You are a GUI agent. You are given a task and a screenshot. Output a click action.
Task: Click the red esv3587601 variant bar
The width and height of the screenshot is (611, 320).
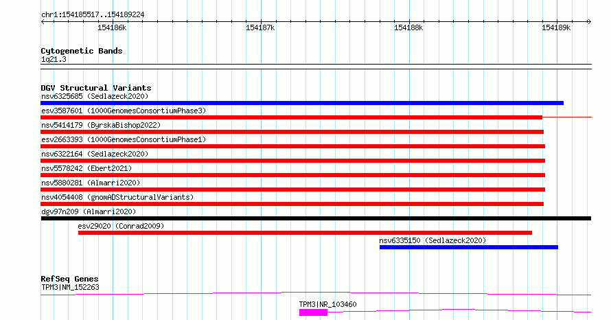pyautogui.click(x=291, y=117)
